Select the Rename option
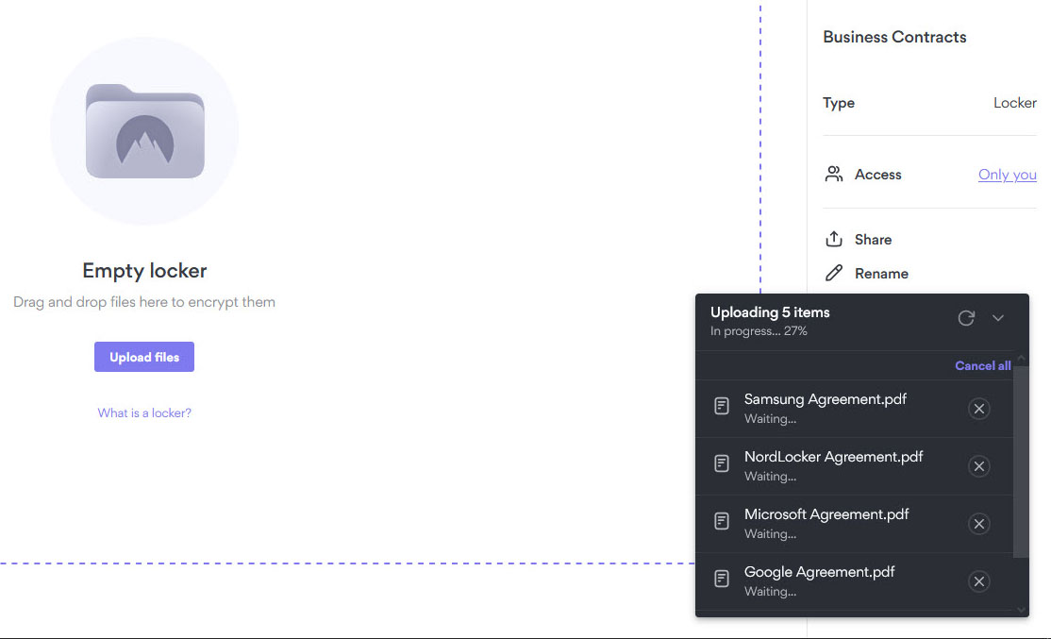1051x639 pixels. [x=881, y=274]
